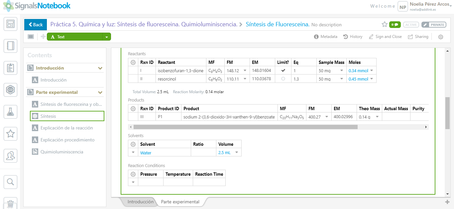Screen dimensions: 454x209
Task: Open the flask experiments icon in sidebar
Action: pos(10,112)
